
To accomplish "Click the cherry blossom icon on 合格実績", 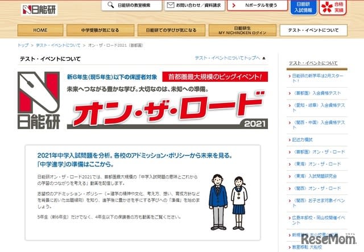I will pyautogui.click(x=327, y=7).
